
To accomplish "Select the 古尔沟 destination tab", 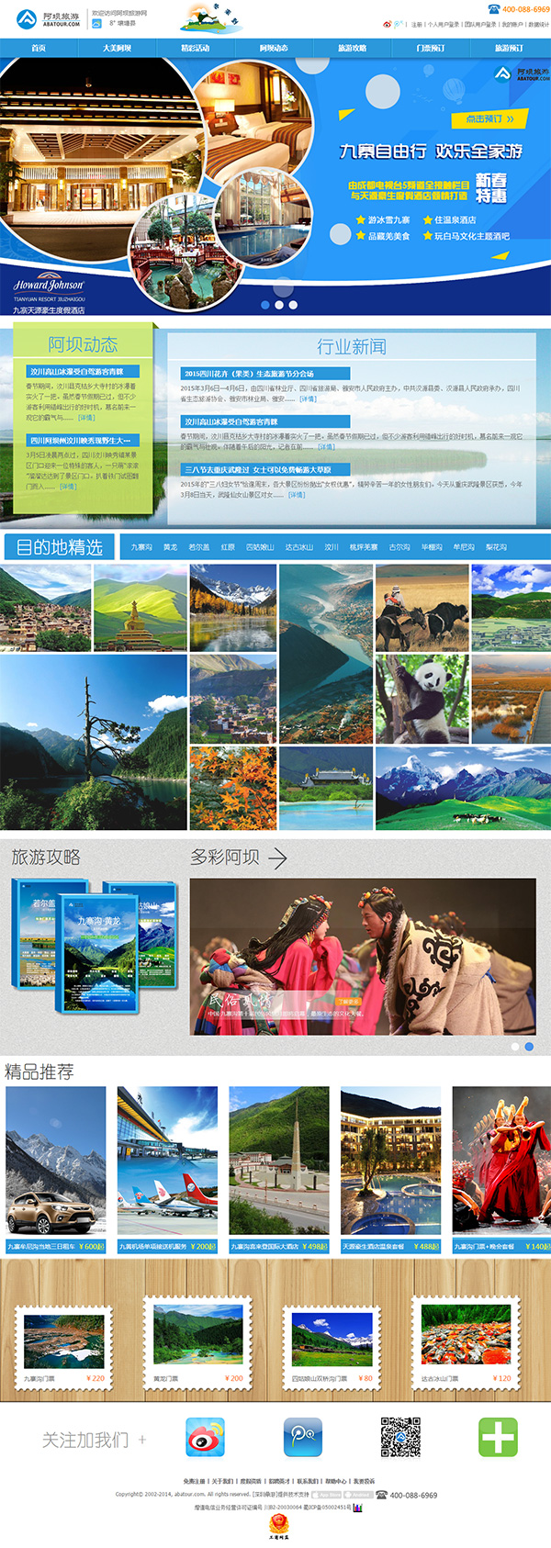I will 399,547.
